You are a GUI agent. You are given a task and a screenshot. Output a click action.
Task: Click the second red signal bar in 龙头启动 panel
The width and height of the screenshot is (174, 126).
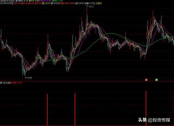point(75,109)
